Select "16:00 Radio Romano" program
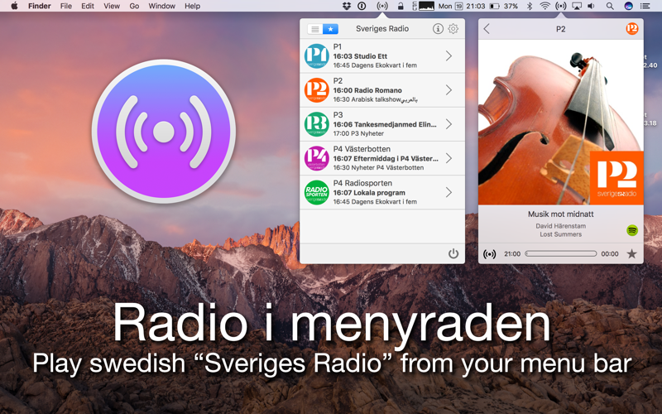 [x=367, y=90]
